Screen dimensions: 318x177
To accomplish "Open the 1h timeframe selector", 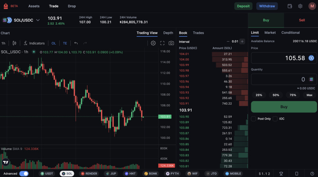I will pos(4,43).
